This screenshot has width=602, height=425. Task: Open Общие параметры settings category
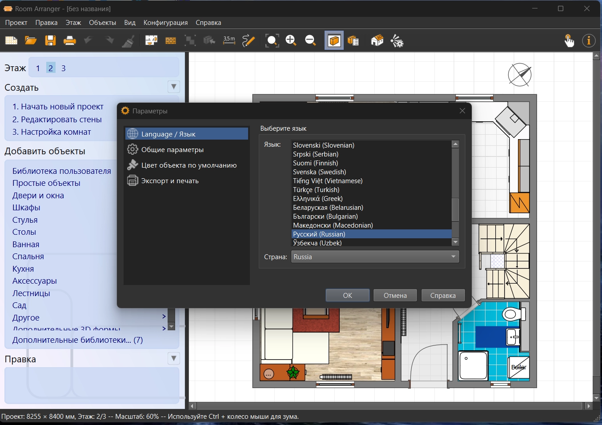(173, 150)
